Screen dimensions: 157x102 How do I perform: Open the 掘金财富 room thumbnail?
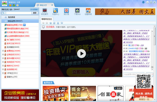(x=83, y=93)
